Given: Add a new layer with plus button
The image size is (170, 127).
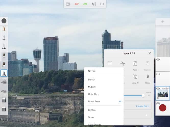Looking at the screenshot, I should (x=163, y=22).
